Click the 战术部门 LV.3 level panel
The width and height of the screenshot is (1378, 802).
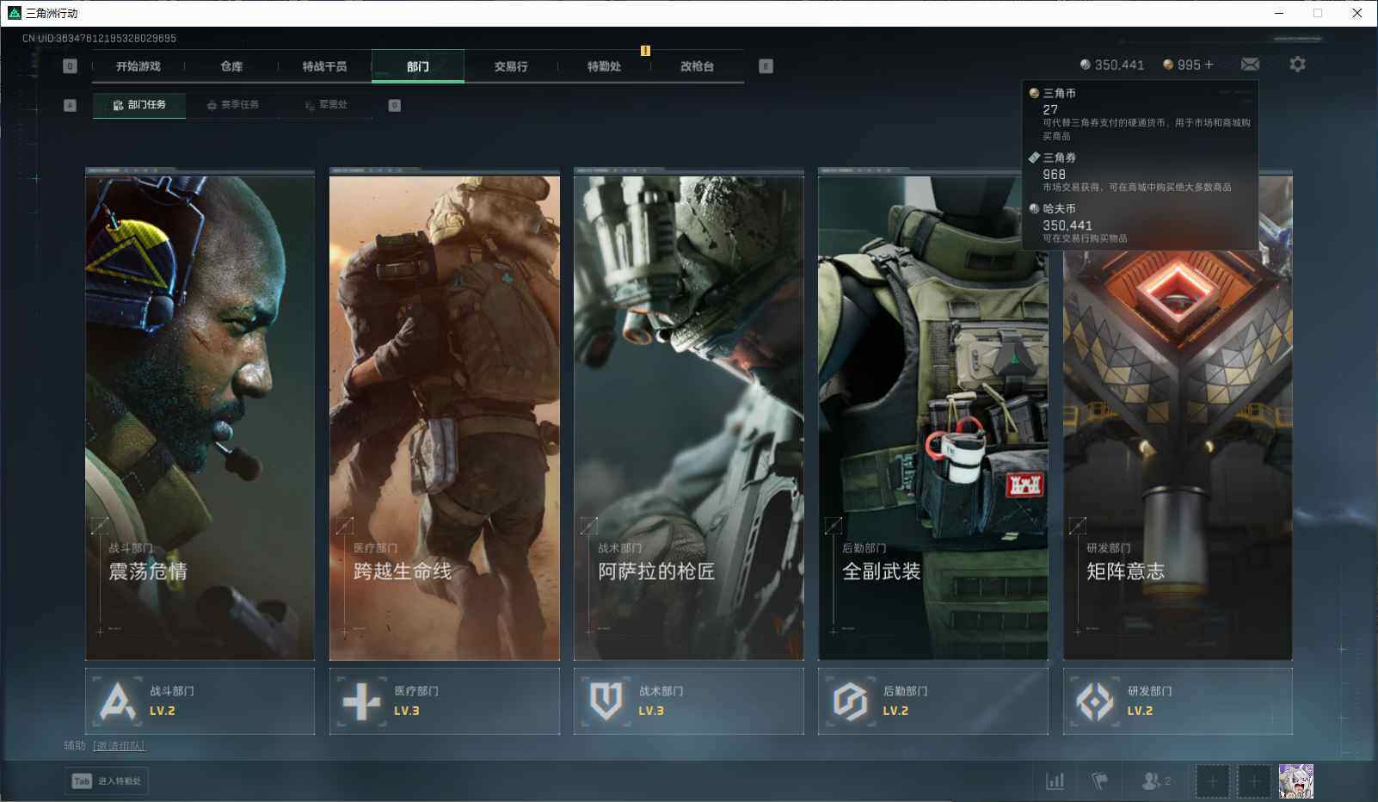(689, 701)
